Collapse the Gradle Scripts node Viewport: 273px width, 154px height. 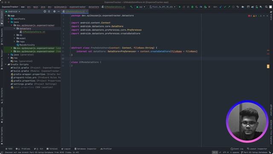click(6, 65)
